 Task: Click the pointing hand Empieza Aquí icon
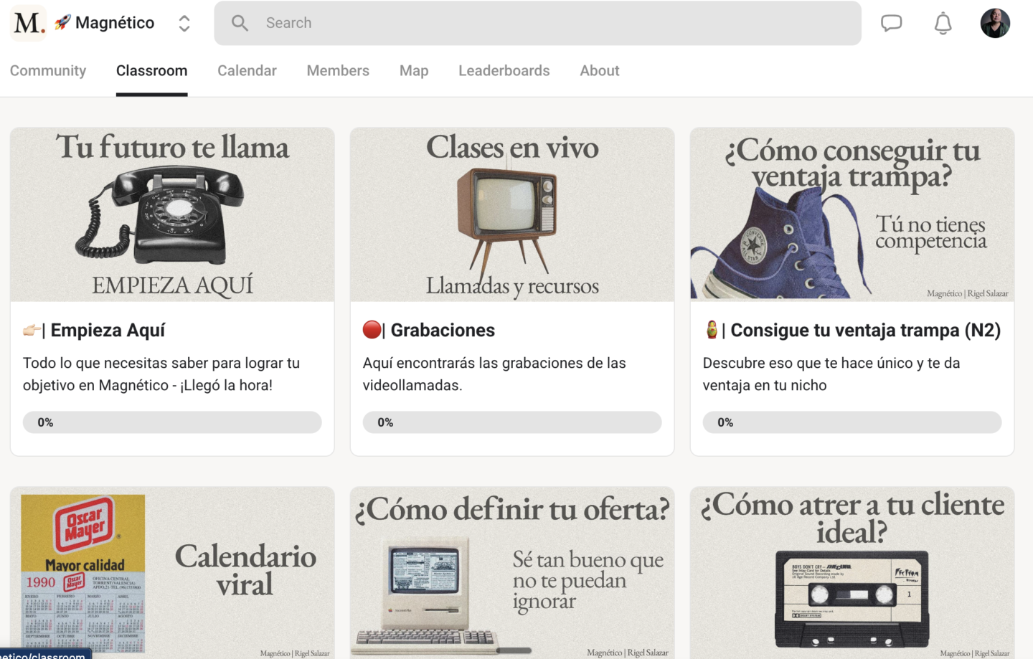tap(32, 330)
